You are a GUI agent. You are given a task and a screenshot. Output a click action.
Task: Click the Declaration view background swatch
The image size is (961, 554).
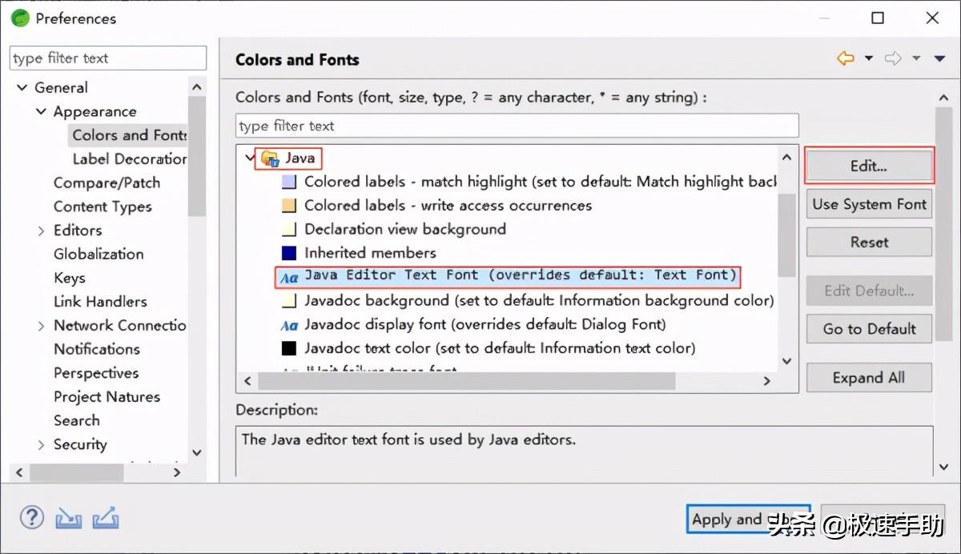[289, 230]
